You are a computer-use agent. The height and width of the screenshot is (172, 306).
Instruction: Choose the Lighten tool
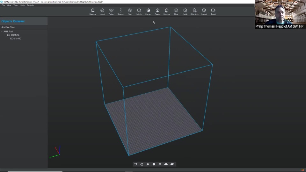(x=148, y=11)
